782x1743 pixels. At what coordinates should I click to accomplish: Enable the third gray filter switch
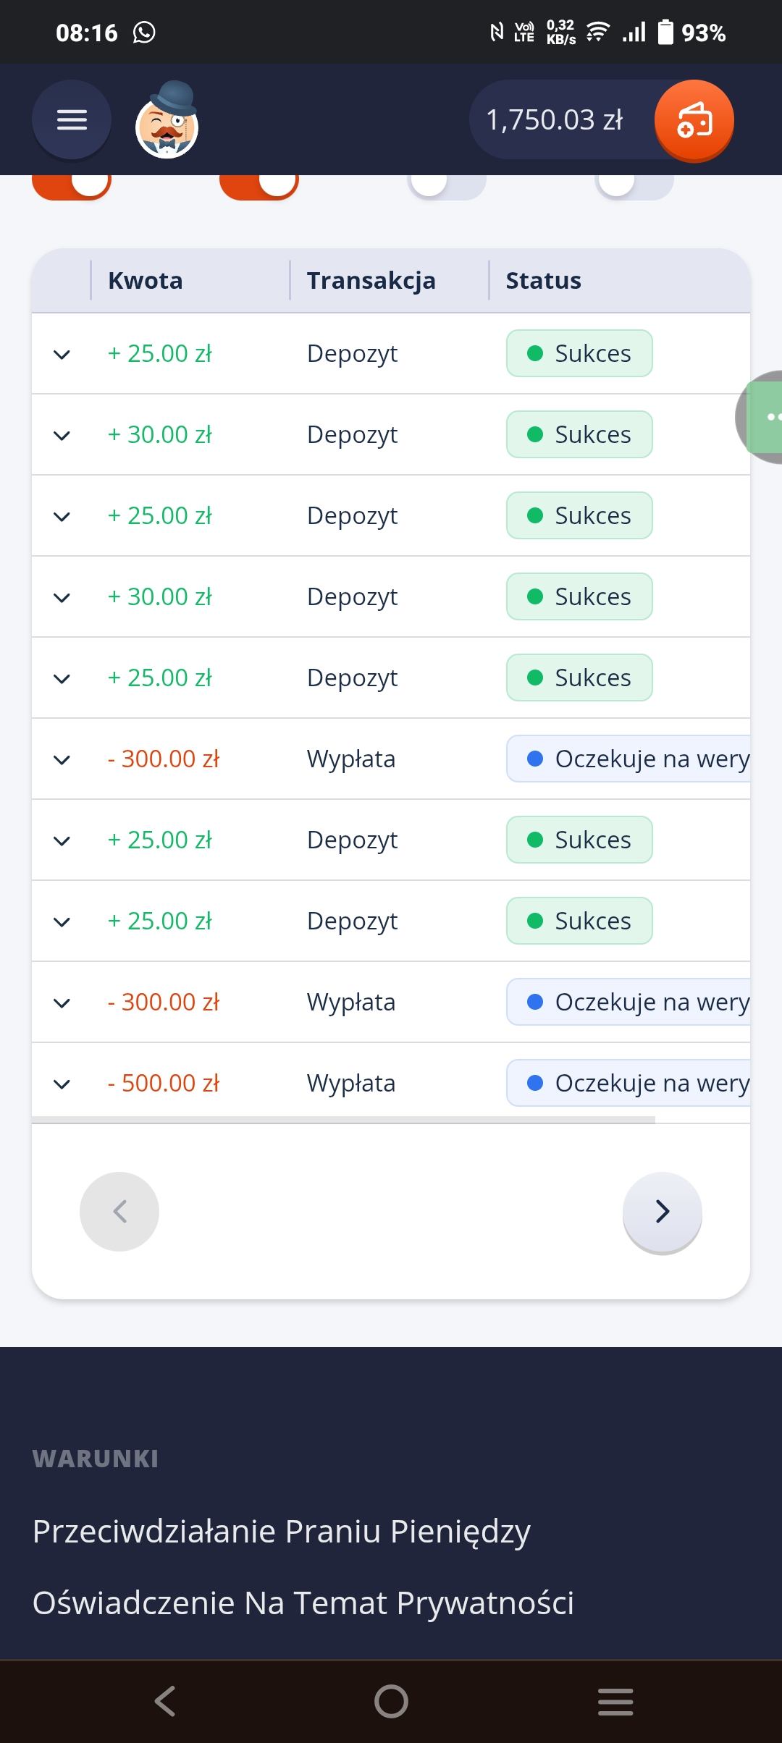446,185
